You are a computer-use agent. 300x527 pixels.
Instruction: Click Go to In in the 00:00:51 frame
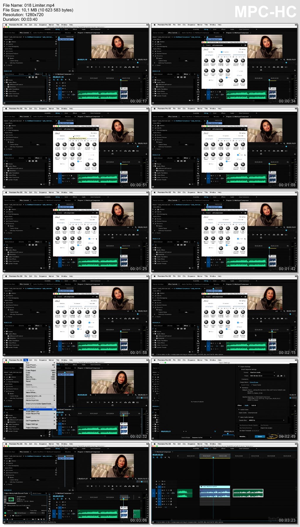[105, 151]
